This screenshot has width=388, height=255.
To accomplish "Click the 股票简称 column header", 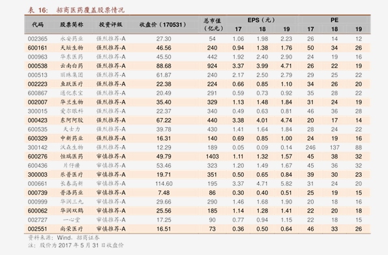I will [72, 25].
